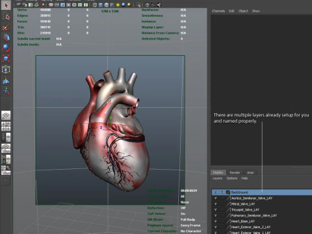This screenshot has width=312, height=234.
Task: Switch to the Display layers tab
Action: [x=218, y=172]
